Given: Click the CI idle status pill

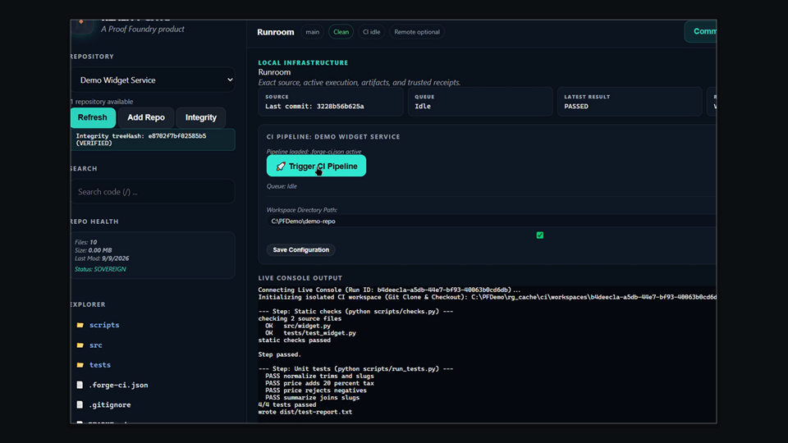Looking at the screenshot, I should tap(371, 32).
